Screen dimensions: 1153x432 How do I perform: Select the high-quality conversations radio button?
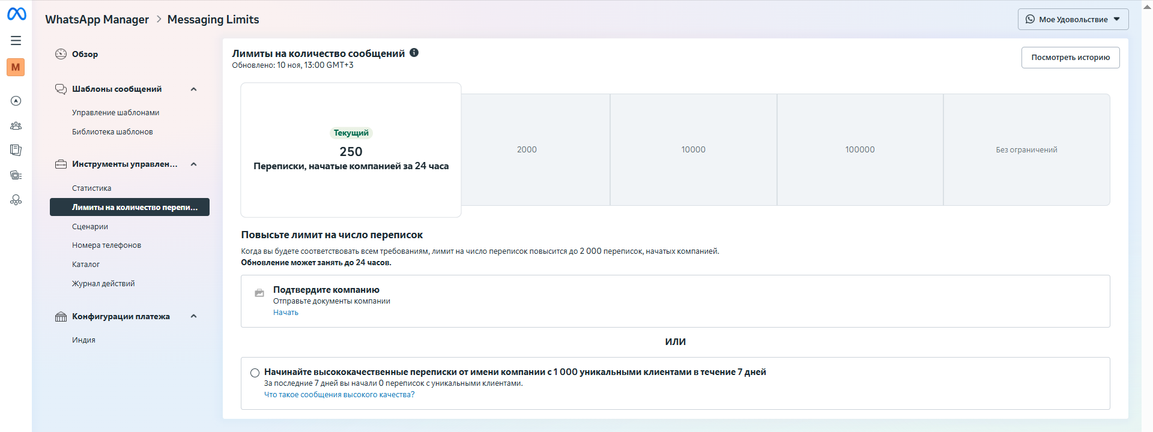click(255, 373)
